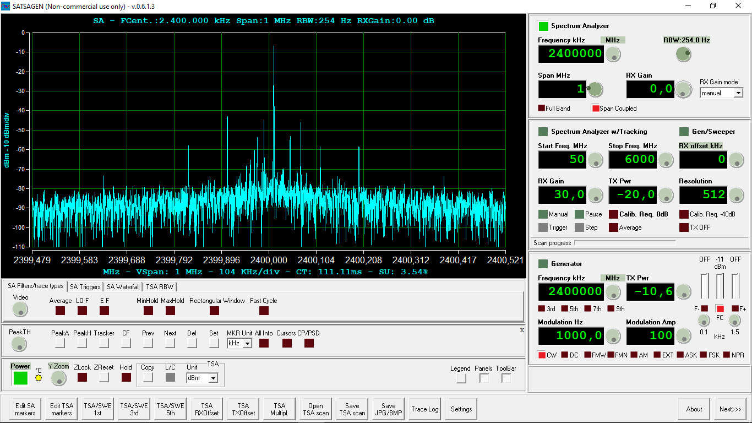The width and height of the screenshot is (752, 423).
Task: Click the Video filter knob
Action: (20, 310)
